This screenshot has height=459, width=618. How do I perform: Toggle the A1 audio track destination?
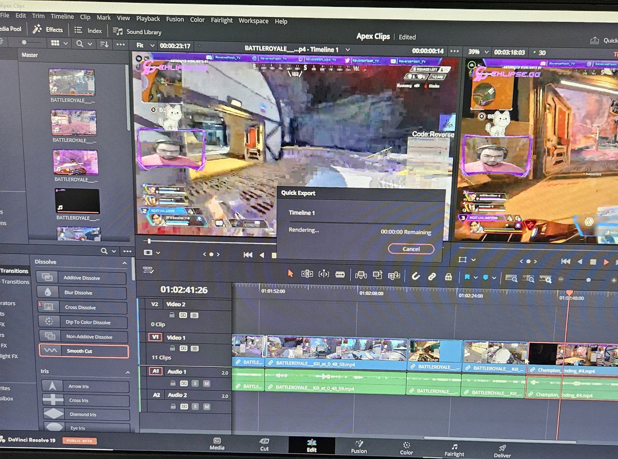point(155,371)
